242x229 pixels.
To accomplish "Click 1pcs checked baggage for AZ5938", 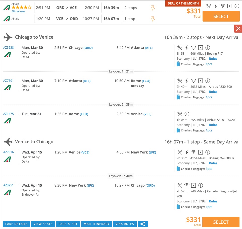I will [209, 64].
